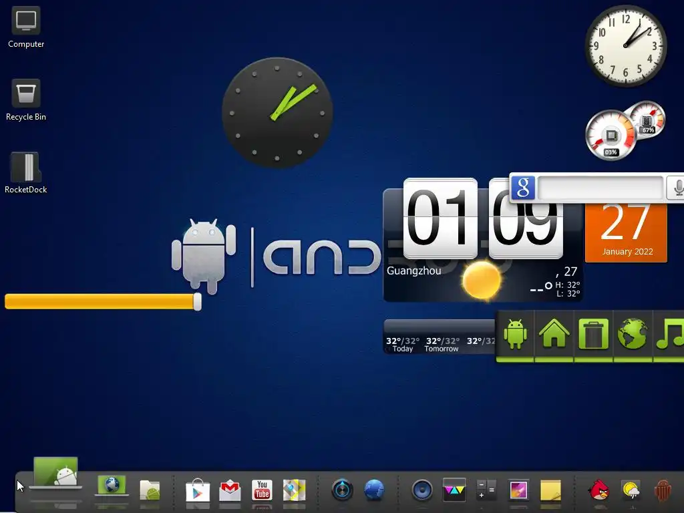Screen dimensions: 684x513
Task: Open the speaker music app in dock
Action: pos(422,490)
